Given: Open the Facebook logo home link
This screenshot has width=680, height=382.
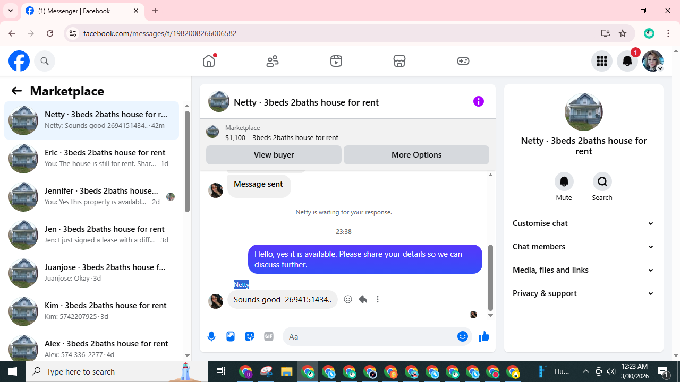Looking at the screenshot, I should pyautogui.click(x=19, y=61).
